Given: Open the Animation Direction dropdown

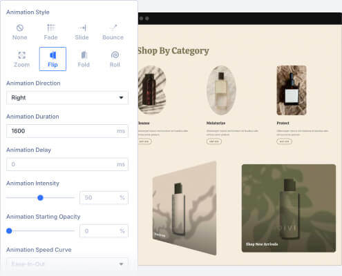Looking at the screenshot, I should point(67,98).
